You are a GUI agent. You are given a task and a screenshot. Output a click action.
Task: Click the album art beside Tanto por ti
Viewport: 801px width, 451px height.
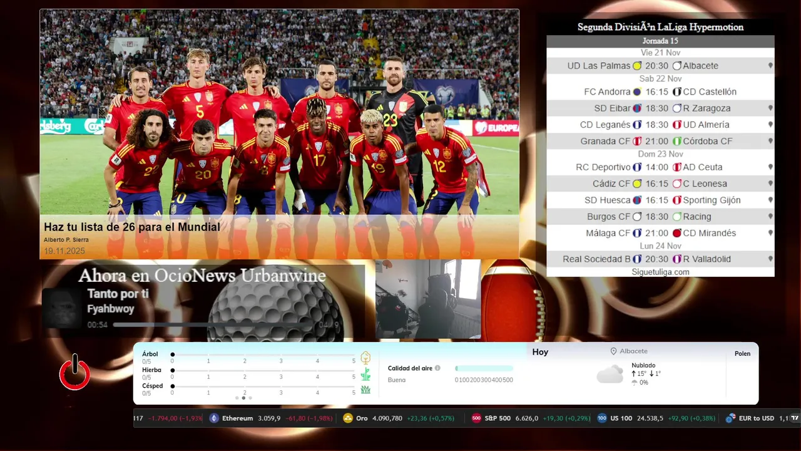click(x=62, y=308)
